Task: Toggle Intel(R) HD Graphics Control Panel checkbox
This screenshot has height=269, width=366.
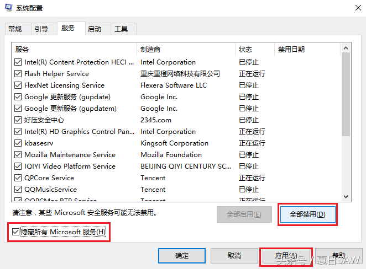Action: (x=18, y=132)
